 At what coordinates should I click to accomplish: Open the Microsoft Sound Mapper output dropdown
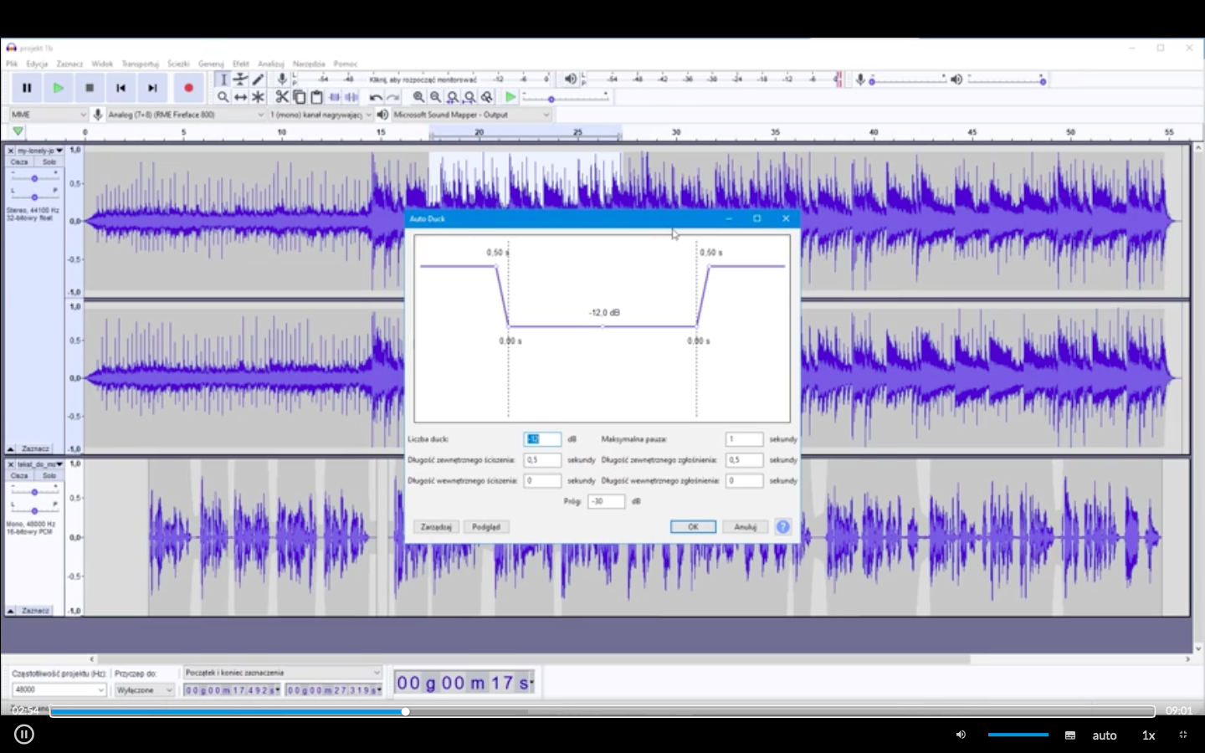tap(471, 115)
